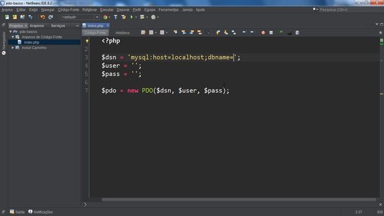The width and height of the screenshot is (384, 216).
Task: Toggle bookmark with the Toggle Bookmark icon
Action: pos(234,32)
